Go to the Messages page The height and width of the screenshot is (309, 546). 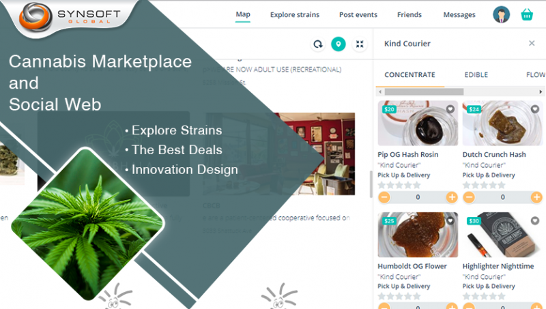459,14
